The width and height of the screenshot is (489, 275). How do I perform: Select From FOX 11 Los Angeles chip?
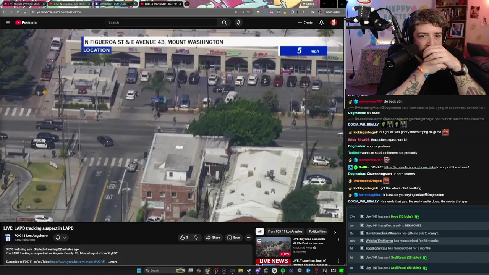tap(285, 231)
